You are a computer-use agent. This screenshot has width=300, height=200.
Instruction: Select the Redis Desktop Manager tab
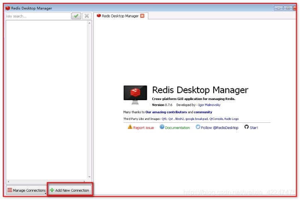pos(120,16)
